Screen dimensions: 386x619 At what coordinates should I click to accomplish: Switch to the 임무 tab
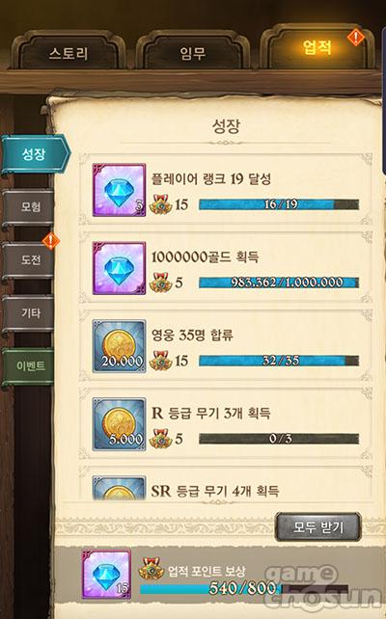coord(193,51)
